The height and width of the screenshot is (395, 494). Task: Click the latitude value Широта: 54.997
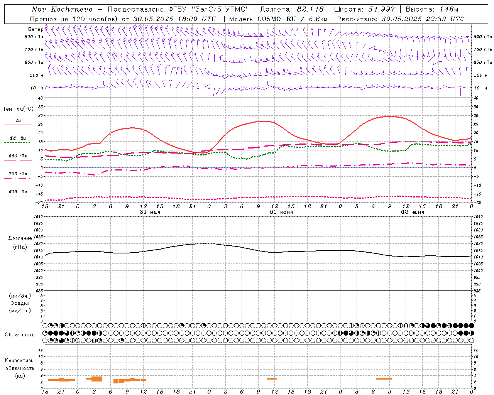pyautogui.click(x=365, y=9)
